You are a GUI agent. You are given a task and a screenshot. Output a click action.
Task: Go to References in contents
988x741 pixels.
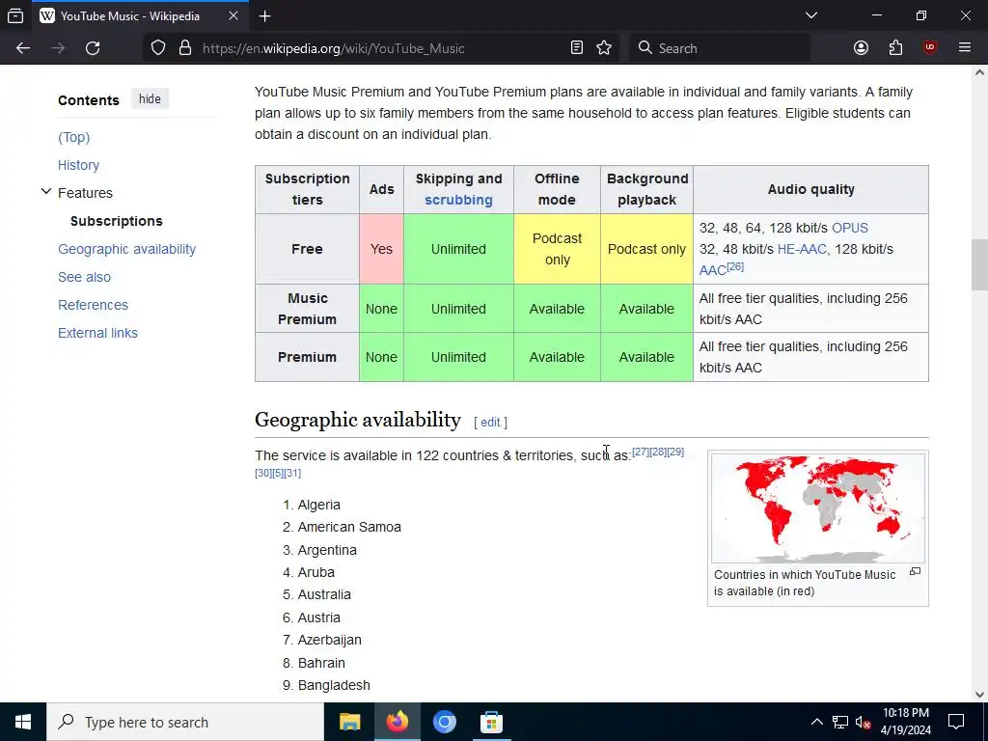[93, 305]
